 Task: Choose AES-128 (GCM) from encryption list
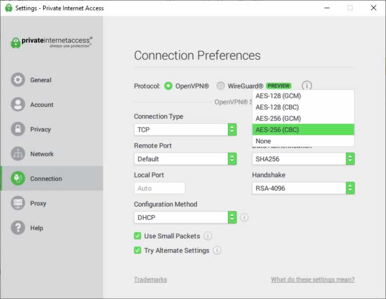[303, 96]
